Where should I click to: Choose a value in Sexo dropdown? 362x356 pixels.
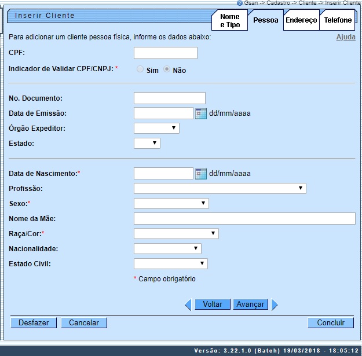click(x=171, y=203)
